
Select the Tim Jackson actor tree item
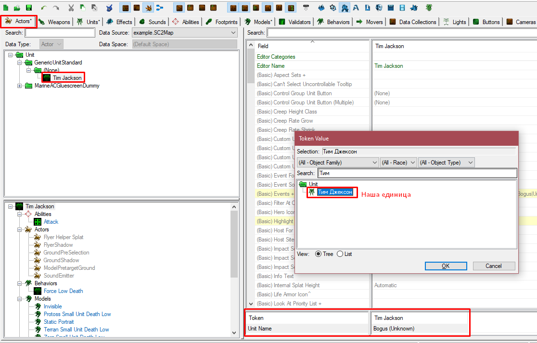[x=67, y=78]
